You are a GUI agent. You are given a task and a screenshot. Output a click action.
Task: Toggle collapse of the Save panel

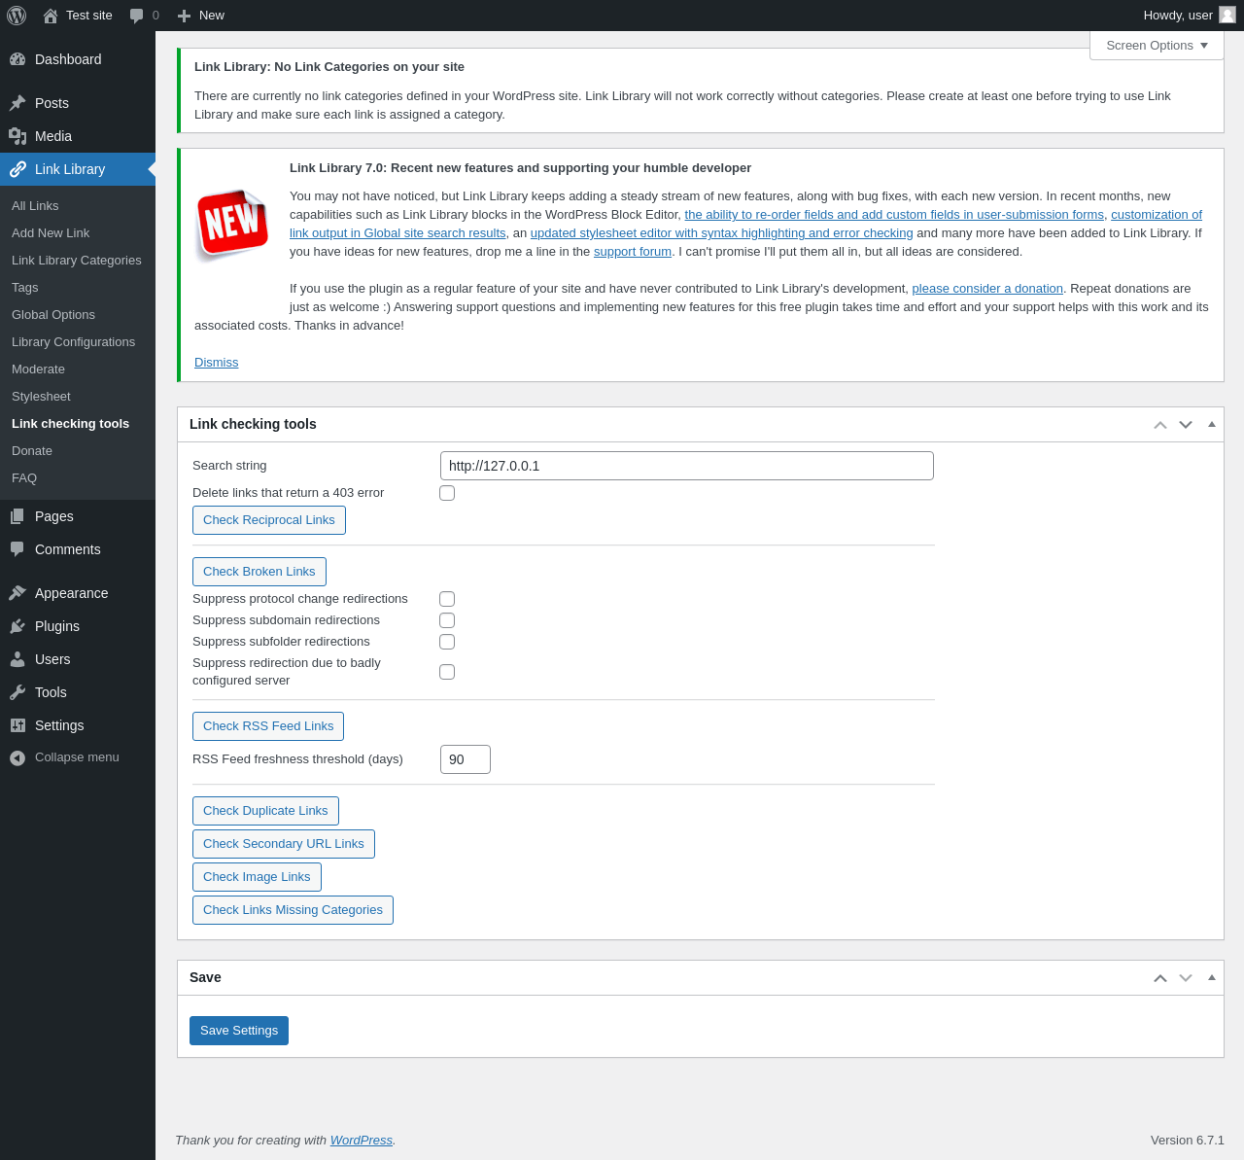click(1211, 978)
